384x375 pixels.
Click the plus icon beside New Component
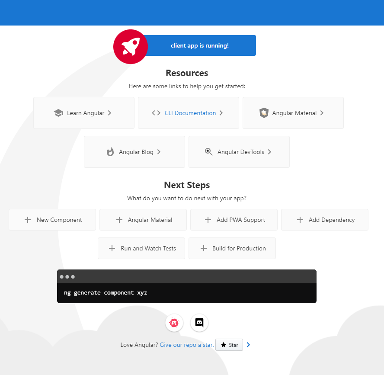coord(28,220)
